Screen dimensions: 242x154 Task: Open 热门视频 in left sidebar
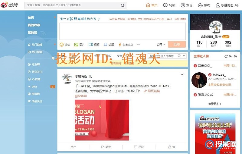point(35,52)
